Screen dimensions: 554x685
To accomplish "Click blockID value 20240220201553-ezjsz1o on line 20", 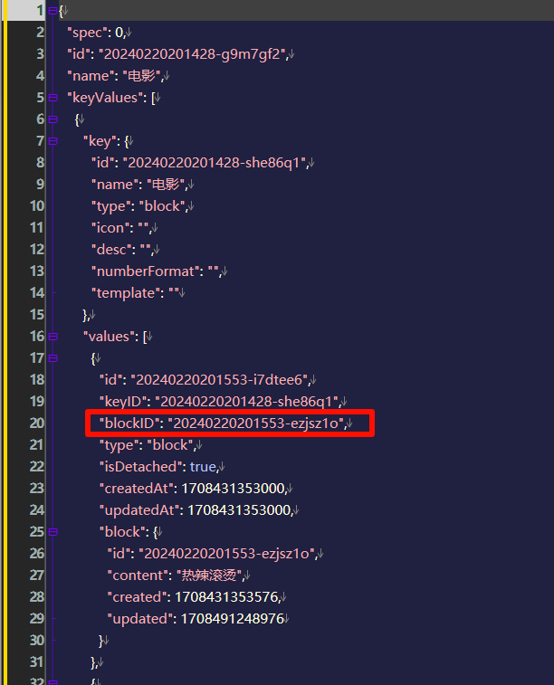I will pos(257,423).
